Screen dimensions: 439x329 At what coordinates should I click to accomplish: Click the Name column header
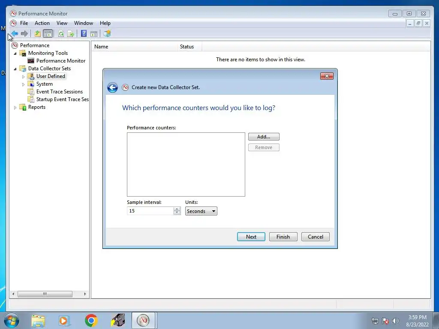pos(134,47)
